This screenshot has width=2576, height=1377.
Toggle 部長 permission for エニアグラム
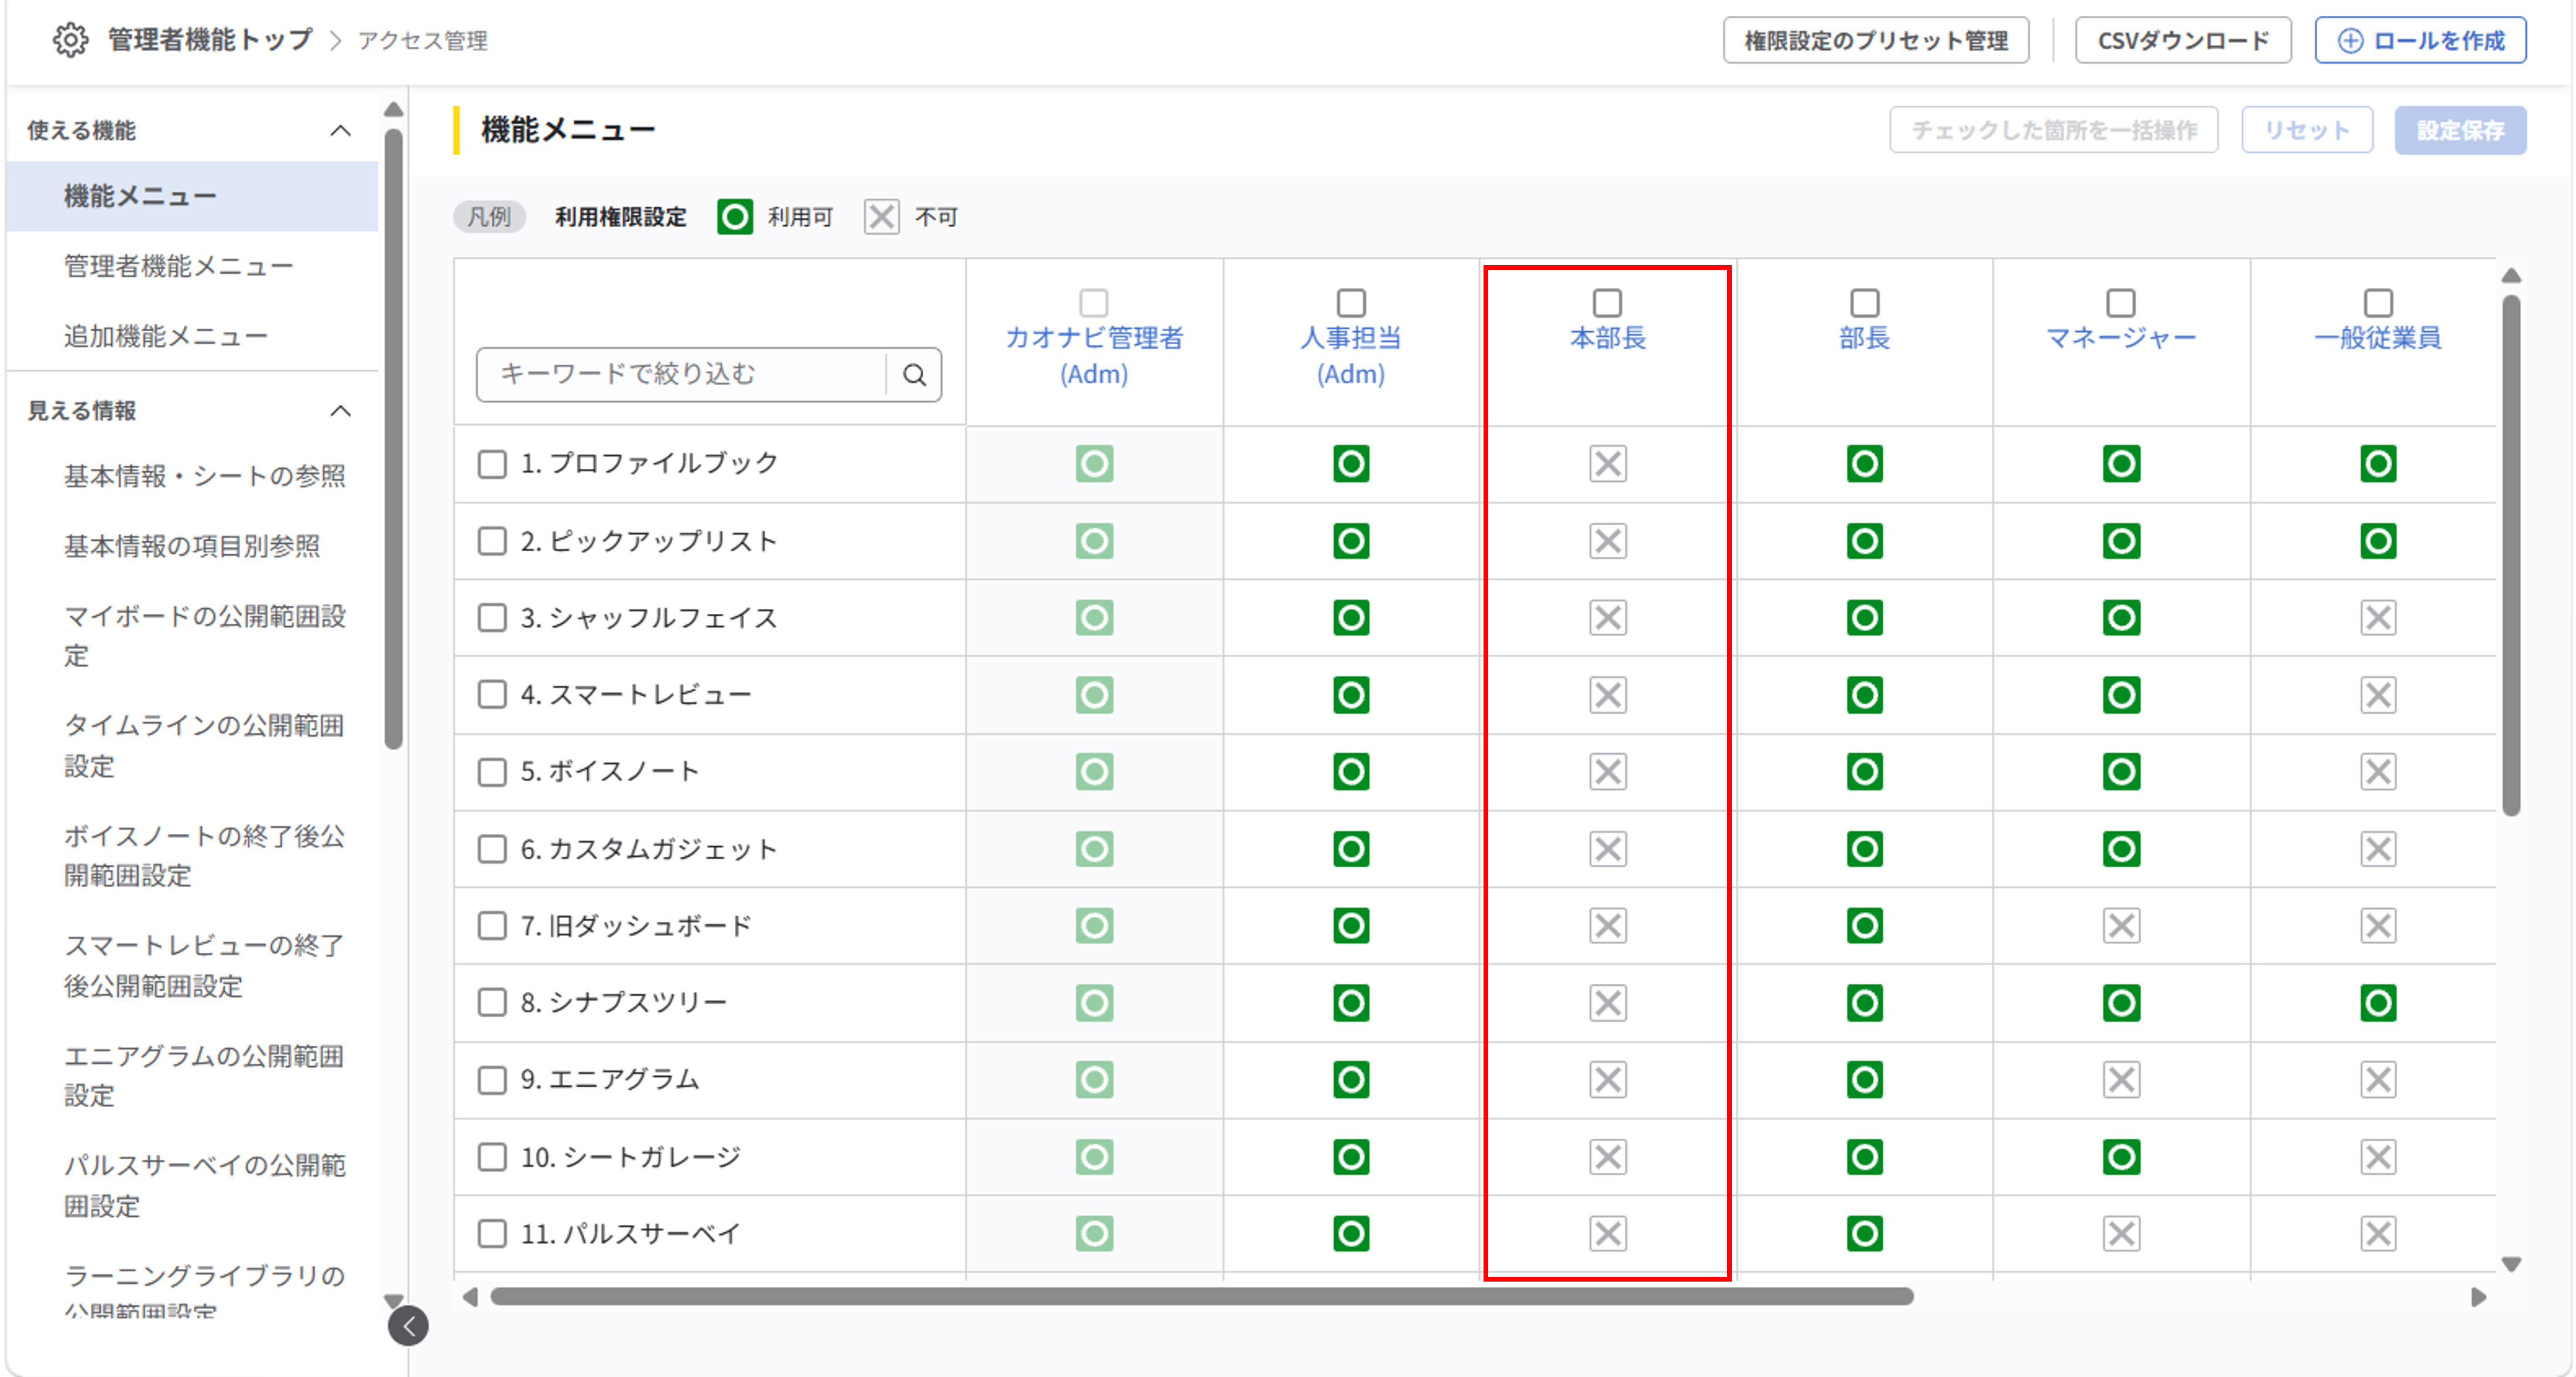tap(1865, 1079)
